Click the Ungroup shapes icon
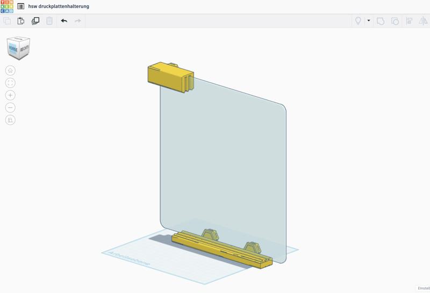Image resolution: width=430 pixels, height=293 pixels. (x=395, y=21)
